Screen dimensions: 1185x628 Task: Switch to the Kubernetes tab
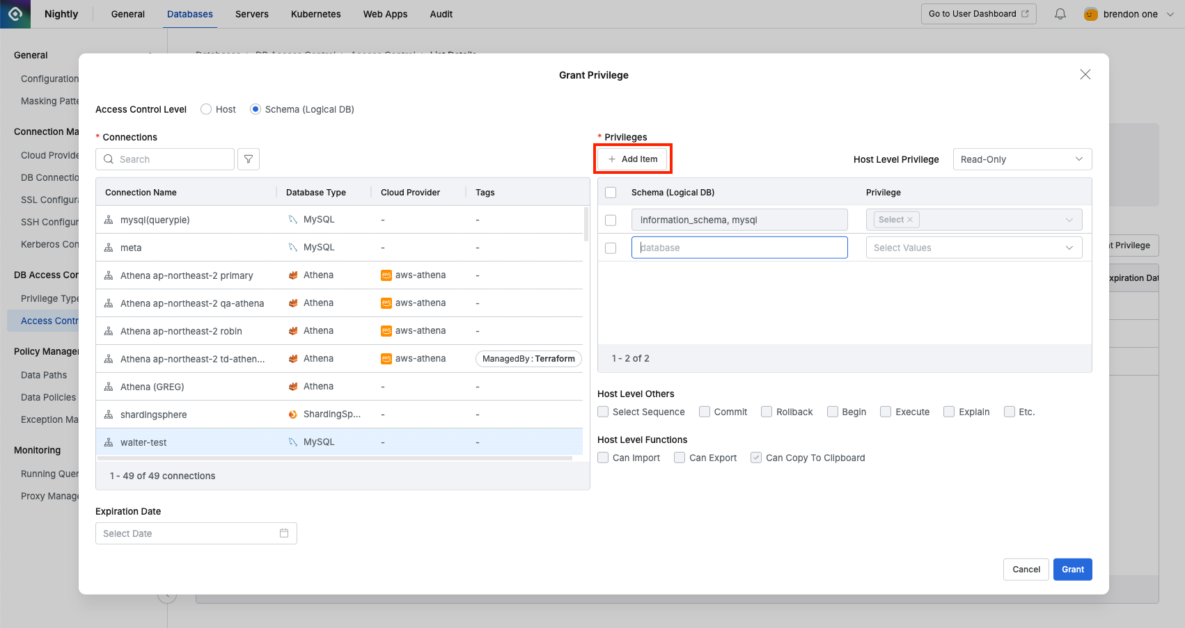(x=315, y=14)
